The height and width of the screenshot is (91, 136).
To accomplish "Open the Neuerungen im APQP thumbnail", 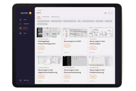I will point(75,32).
